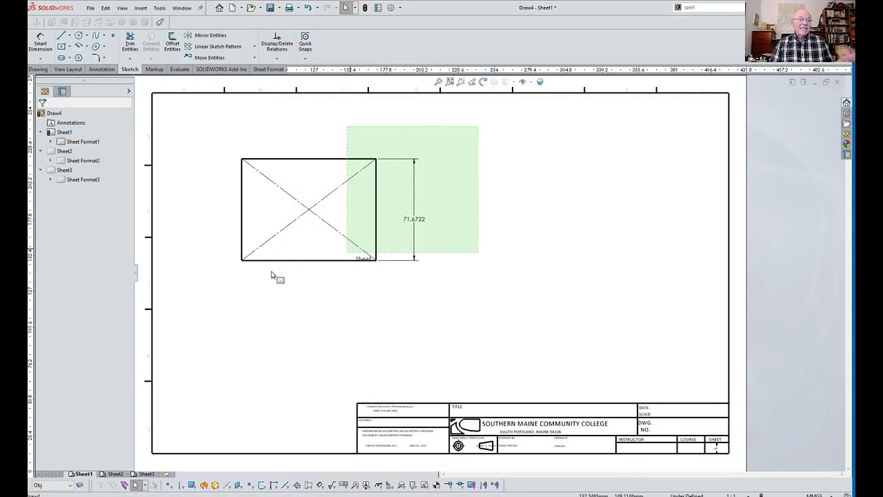Click Mirror Entities
This screenshot has height=497, width=883.
click(205, 35)
